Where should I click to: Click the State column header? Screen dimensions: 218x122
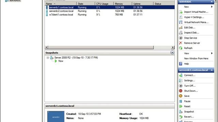[x=85, y=4]
